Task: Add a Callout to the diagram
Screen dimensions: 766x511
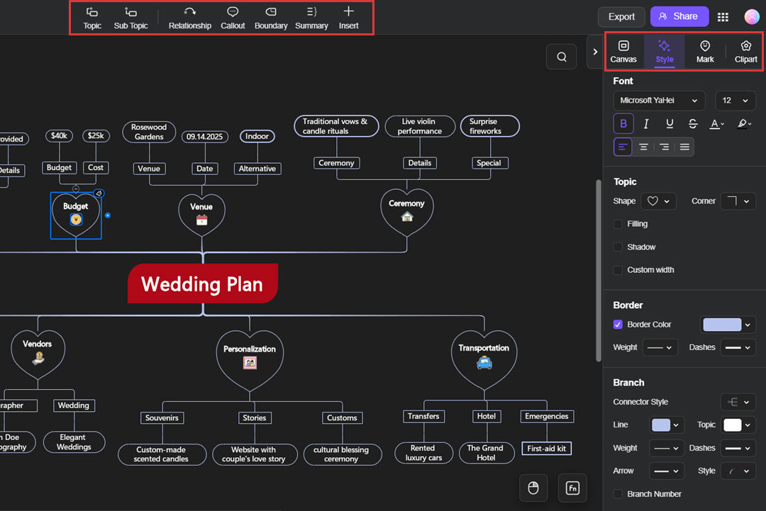Action: pos(233,17)
